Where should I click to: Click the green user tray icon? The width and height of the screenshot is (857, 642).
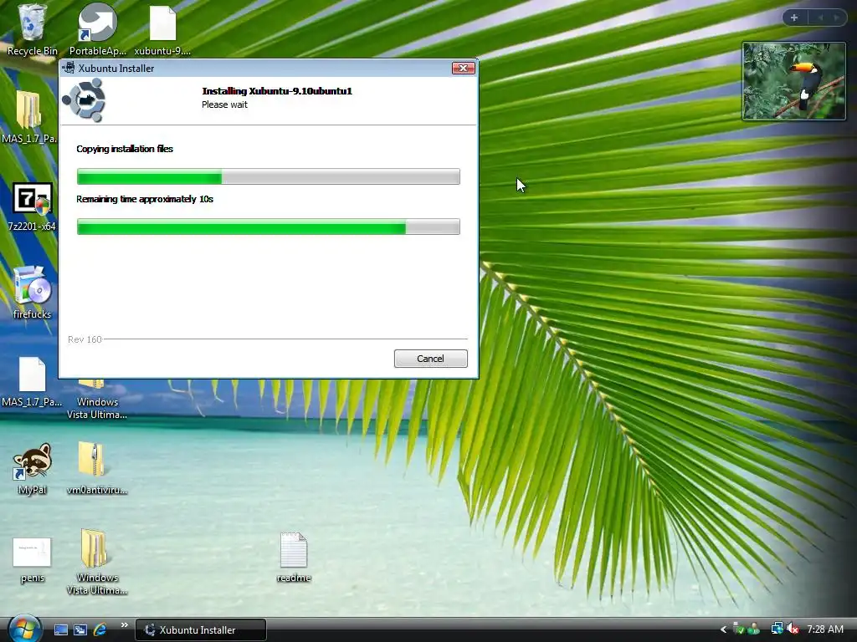pyautogui.click(x=754, y=629)
